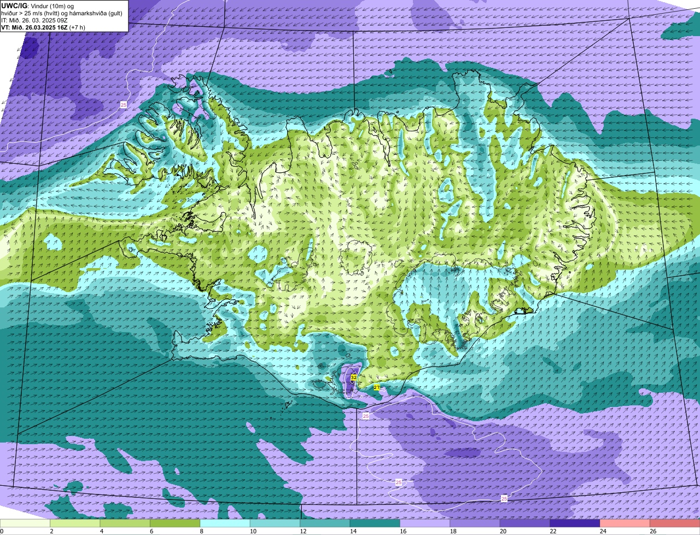This screenshot has width=700, height=535.
Task: Pick the above-26 salmon red colorbar swatch
Action: click(x=675, y=524)
